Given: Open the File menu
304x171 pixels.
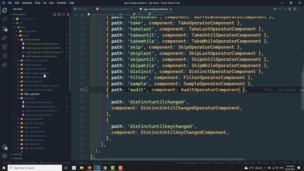Looking at the screenshot, I should [10, 3].
